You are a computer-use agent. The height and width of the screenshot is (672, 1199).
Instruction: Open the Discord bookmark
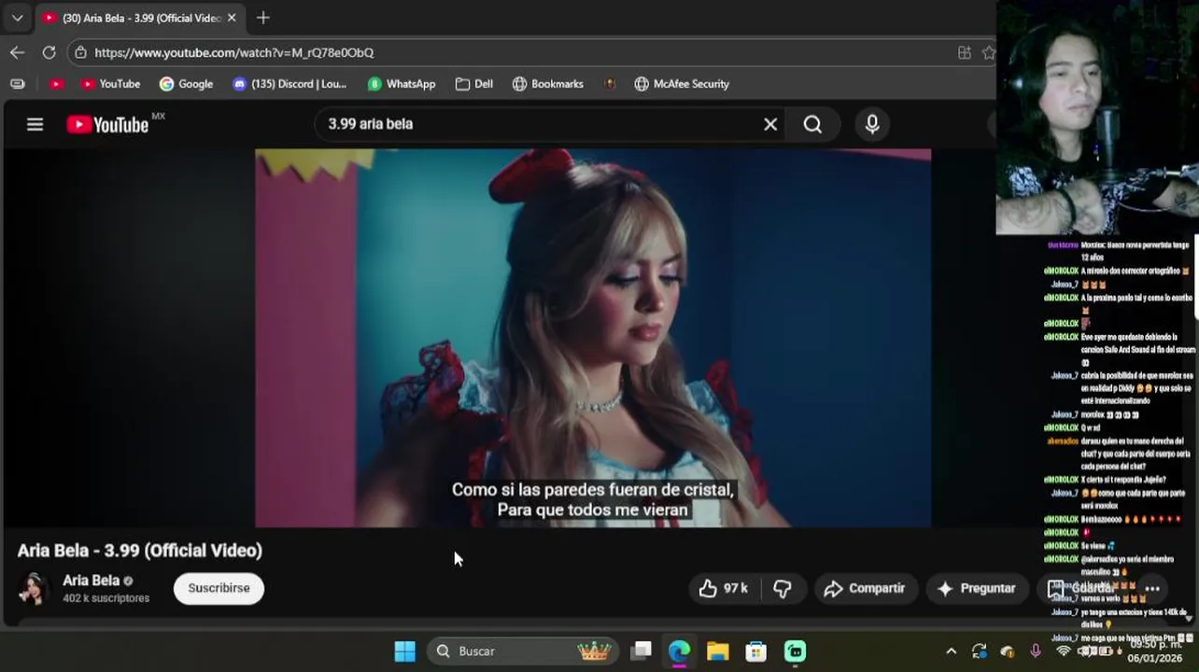[x=289, y=84]
